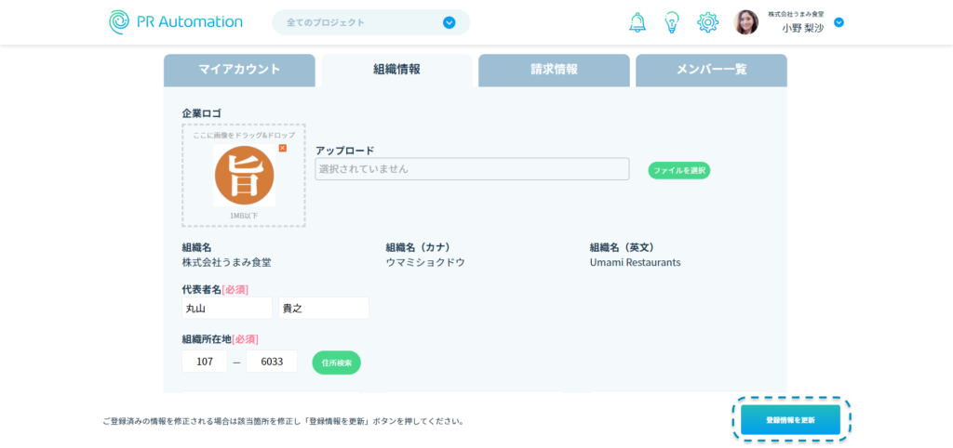Click the orange company logo thumbnail

coord(244,176)
